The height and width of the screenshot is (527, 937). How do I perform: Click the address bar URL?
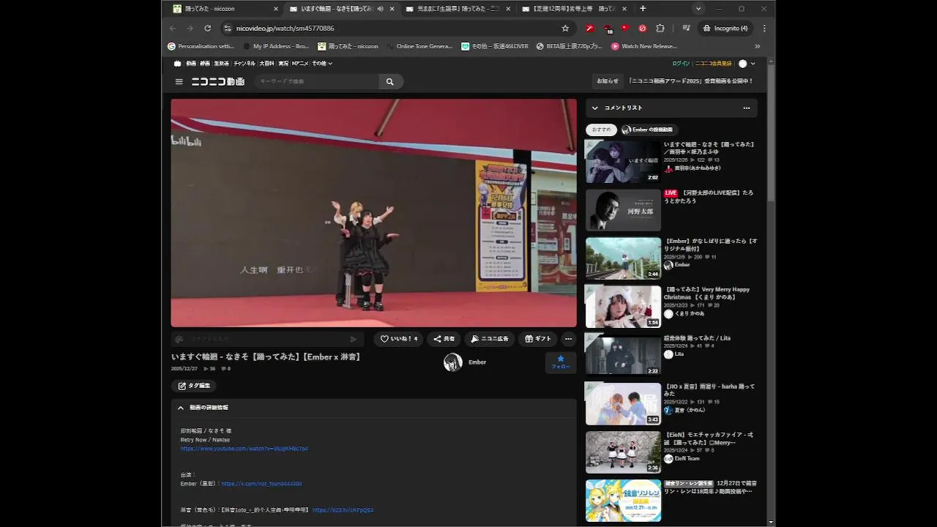[x=285, y=29]
